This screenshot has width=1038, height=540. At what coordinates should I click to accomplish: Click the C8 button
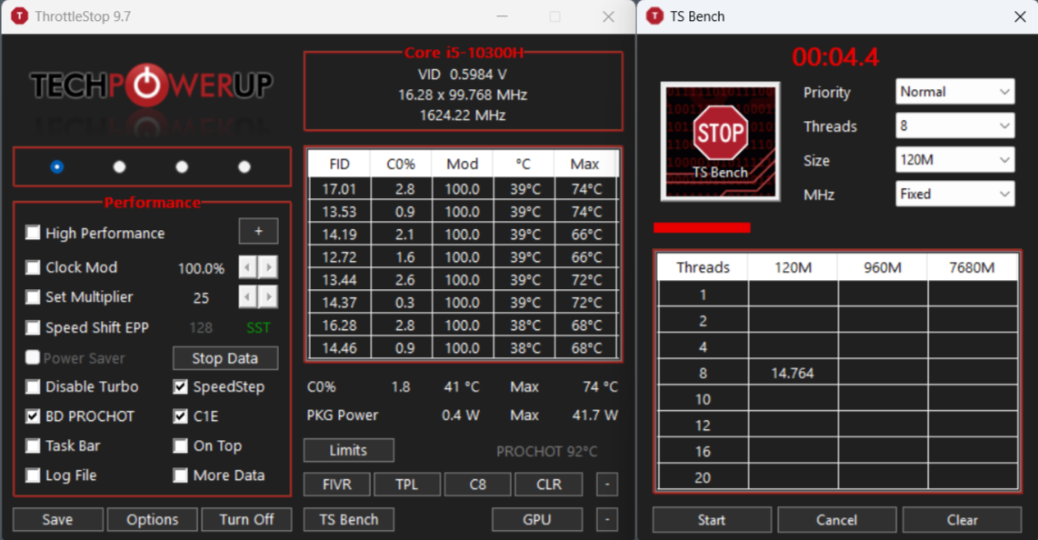(478, 485)
